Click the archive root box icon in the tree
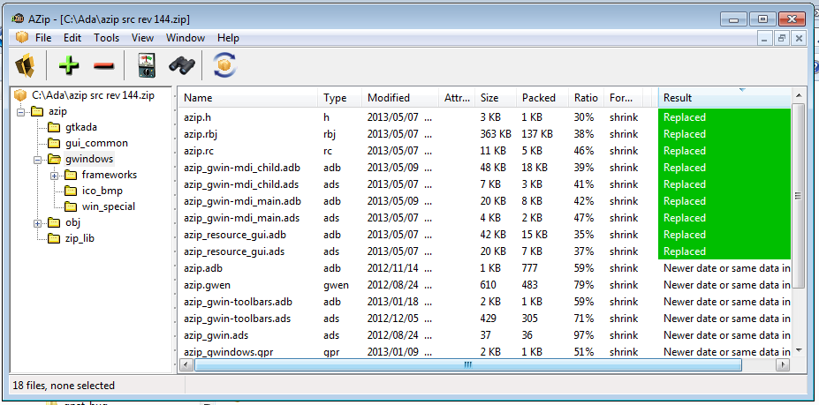The image size is (819, 405). click(x=20, y=95)
